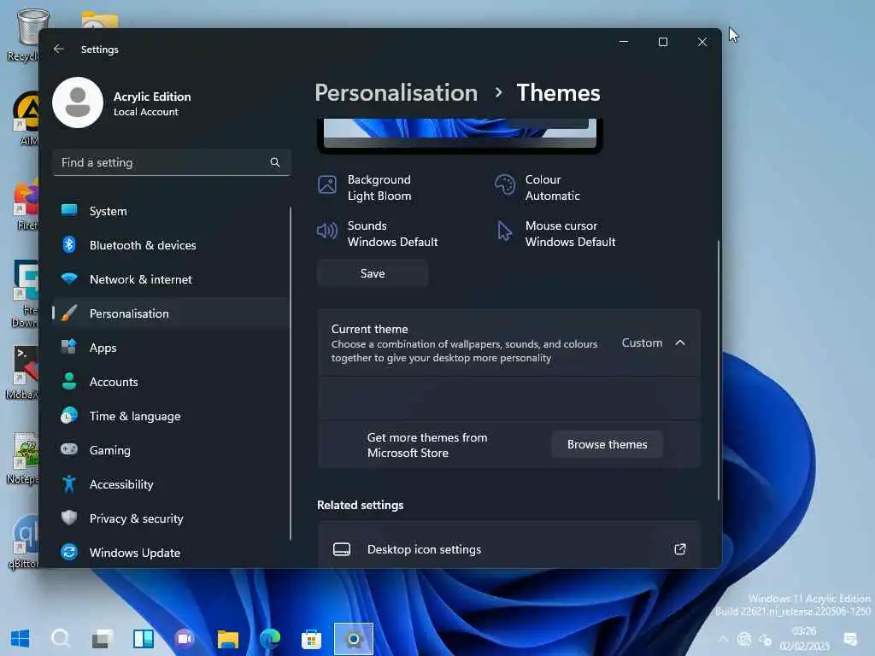
Task: Click the Accounts person icon
Action: 69,381
